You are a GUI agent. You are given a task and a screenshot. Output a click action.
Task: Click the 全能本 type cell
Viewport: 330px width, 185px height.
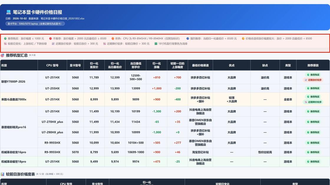pyautogui.click(x=288, y=100)
